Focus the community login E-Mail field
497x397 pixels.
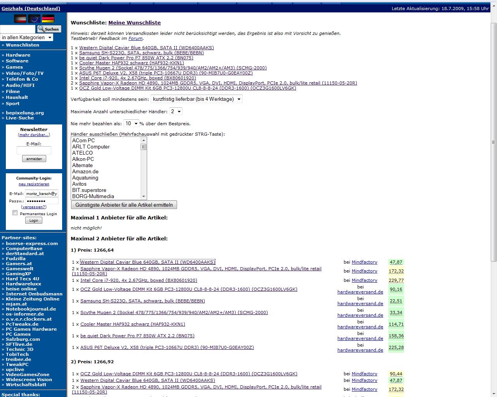click(x=42, y=193)
